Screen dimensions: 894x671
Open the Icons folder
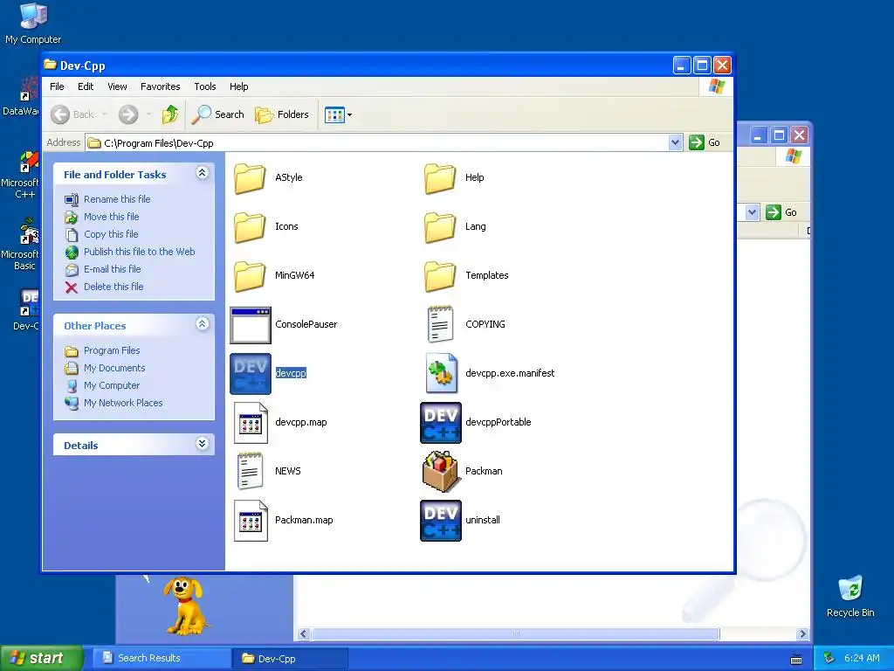click(250, 227)
